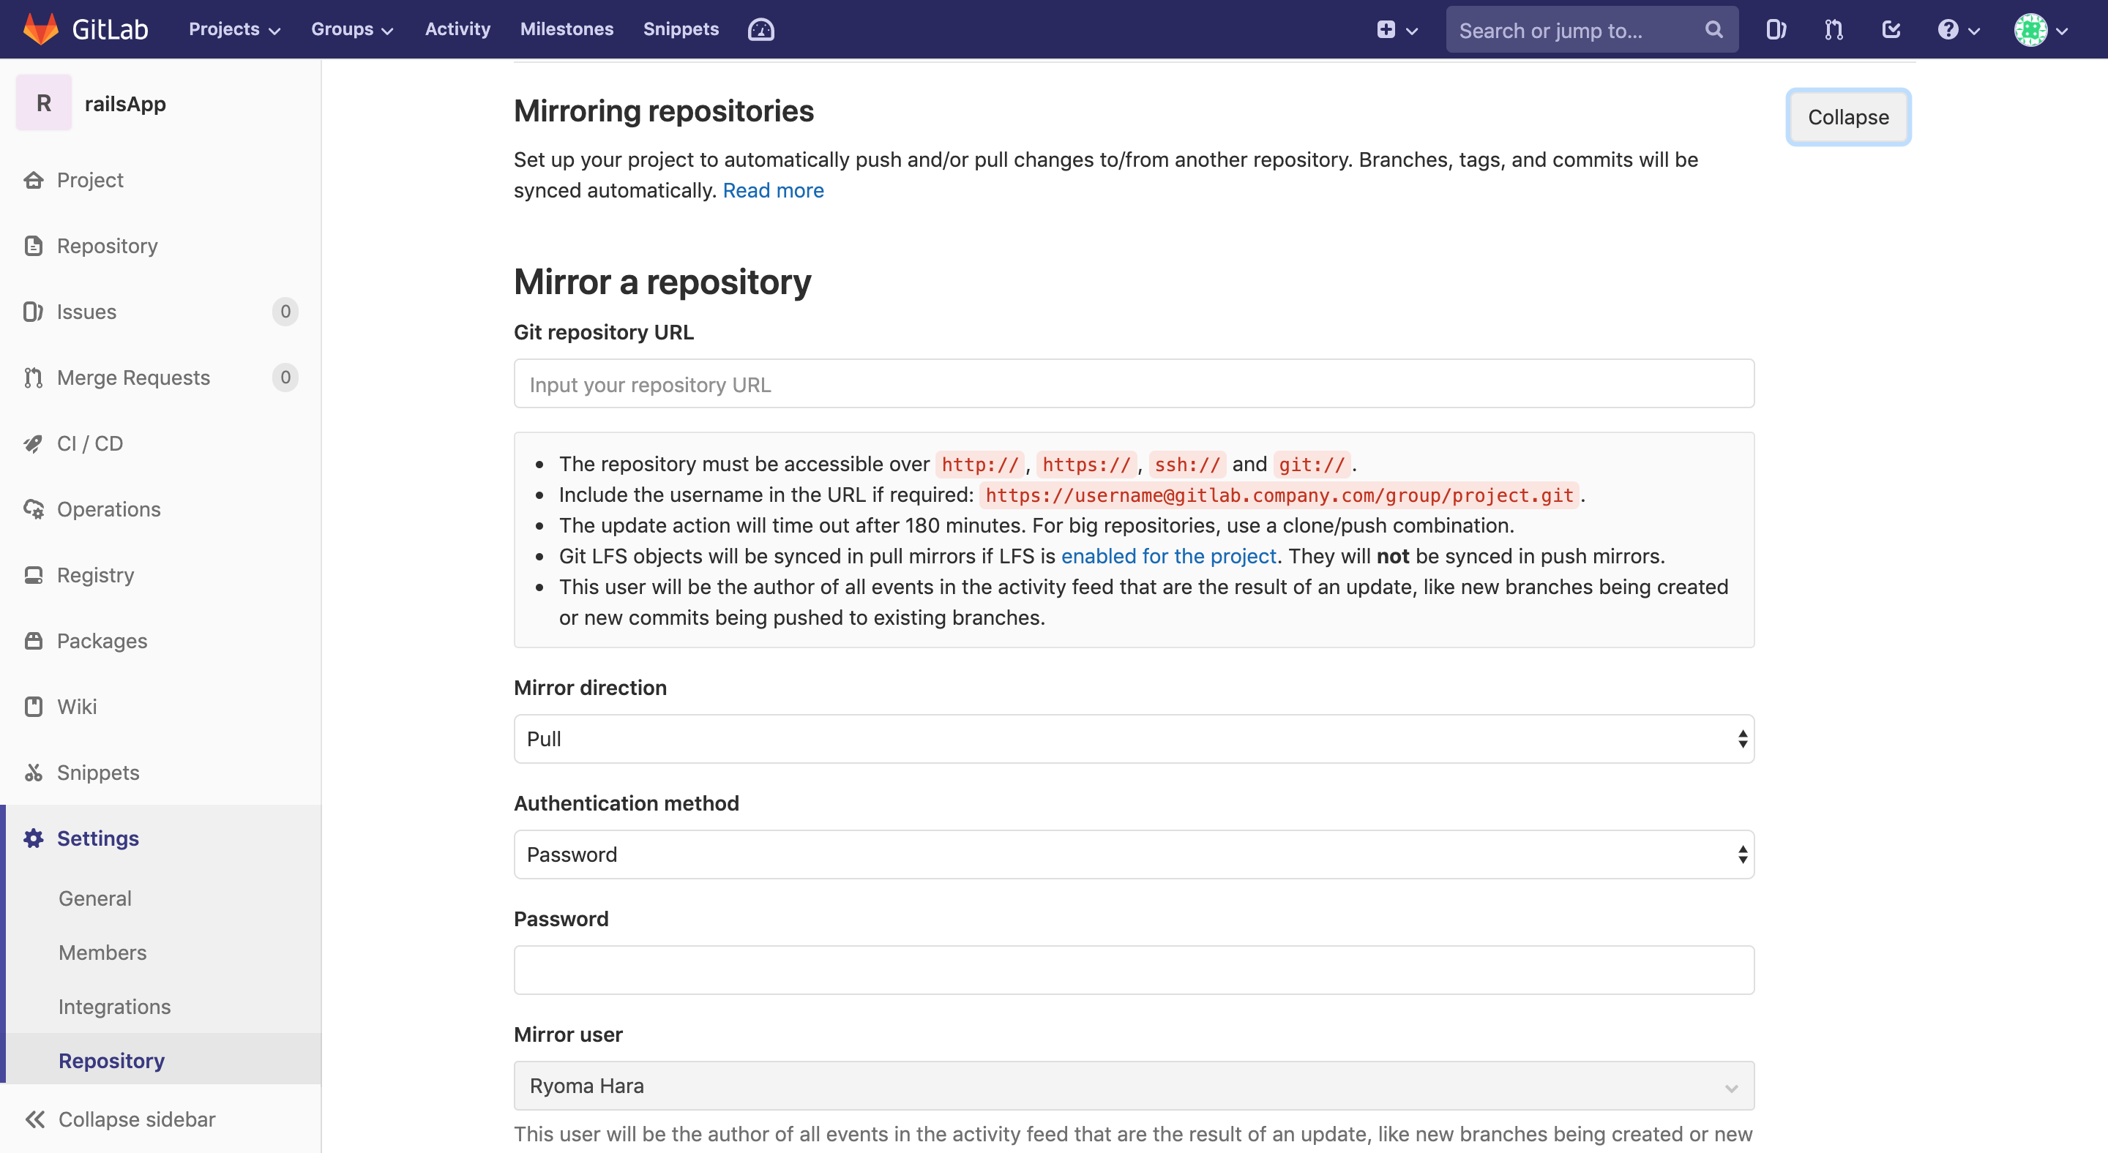Open the CI / CD sidebar item
This screenshot has width=2108, height=1153.
tap(90, 443)
